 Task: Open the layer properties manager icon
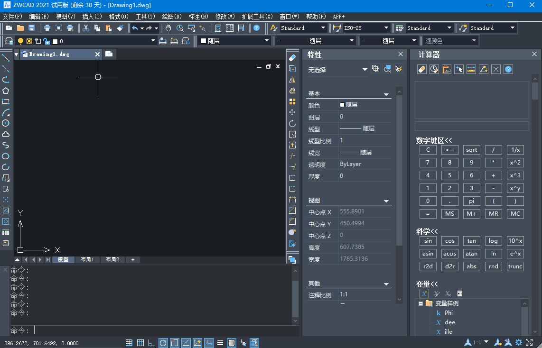9,41
